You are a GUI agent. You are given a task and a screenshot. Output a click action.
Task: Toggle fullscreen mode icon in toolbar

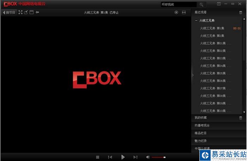point(20,12)
